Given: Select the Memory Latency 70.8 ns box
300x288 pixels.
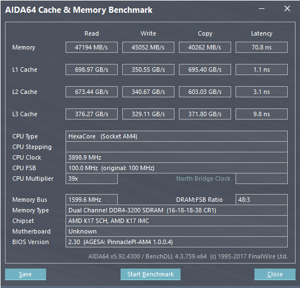Looking at the screenshot, I should (262, 47).
